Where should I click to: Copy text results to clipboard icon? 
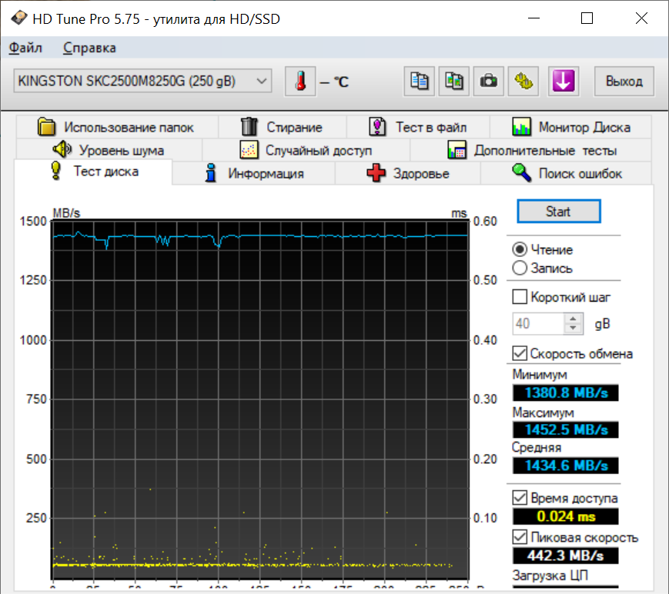419,81
